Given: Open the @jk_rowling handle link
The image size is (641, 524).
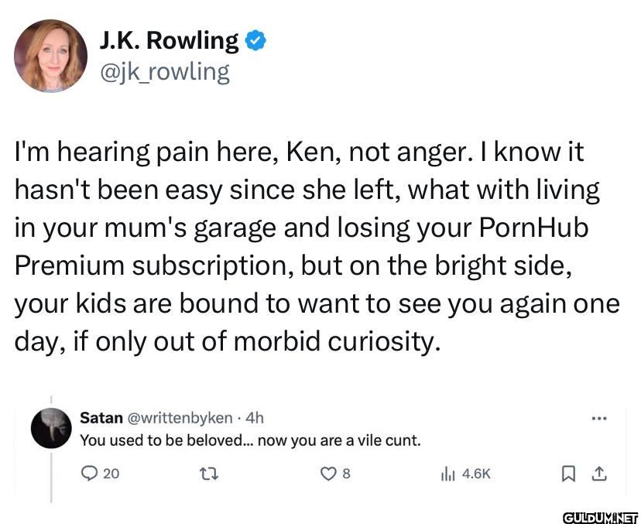Looking at the screenshot, I should coord(164,72).
